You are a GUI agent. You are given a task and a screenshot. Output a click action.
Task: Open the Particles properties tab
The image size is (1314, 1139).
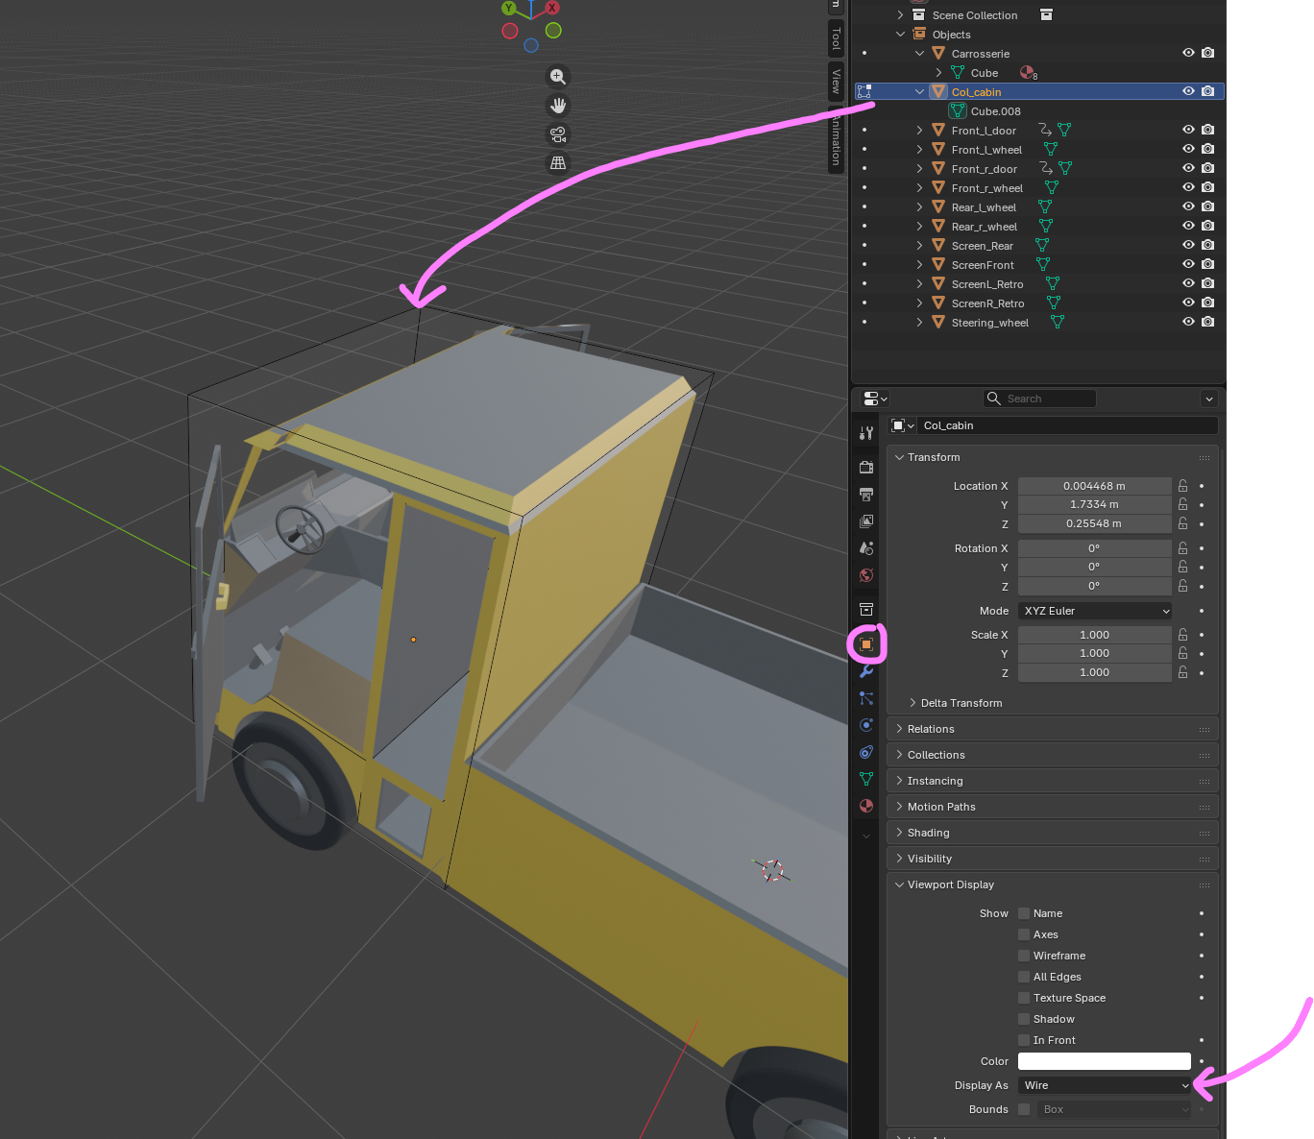(x=866, y=698)
